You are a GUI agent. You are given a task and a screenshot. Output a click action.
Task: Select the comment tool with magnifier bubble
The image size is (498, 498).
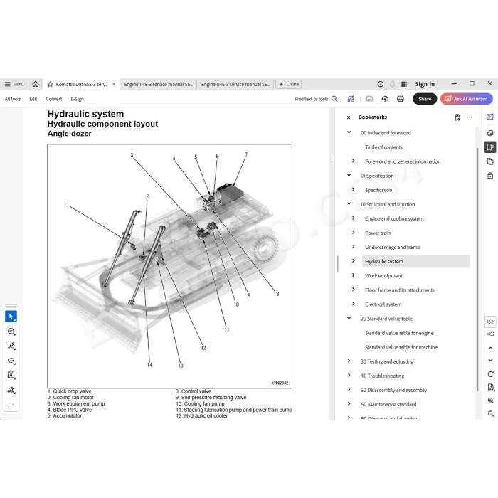point(11,332)
